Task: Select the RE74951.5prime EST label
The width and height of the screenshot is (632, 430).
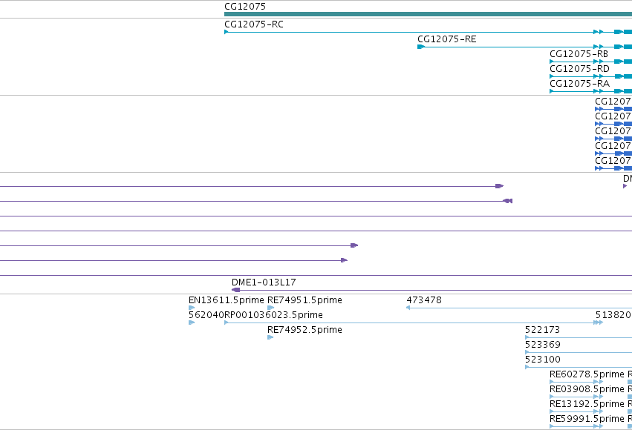Action: pyautogui.click(x=304, y=300)
